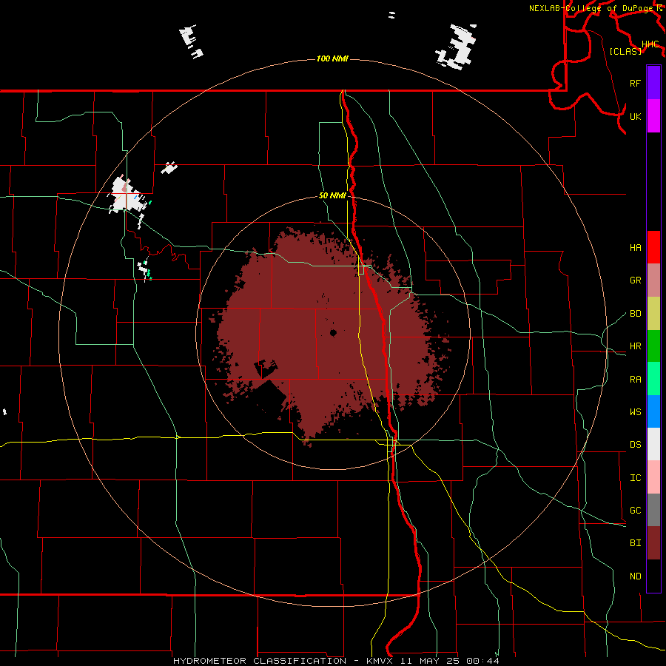Click the RA light-green legend swatch
Image resolution: width=666 pixels, height=666 pixels.
click(653, 378)
